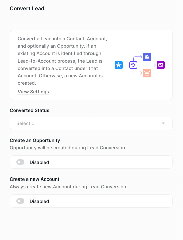Select the orange Opportunity crown icon
The width and height of the screenshot is (183, 240).
[x=147, y=73]
